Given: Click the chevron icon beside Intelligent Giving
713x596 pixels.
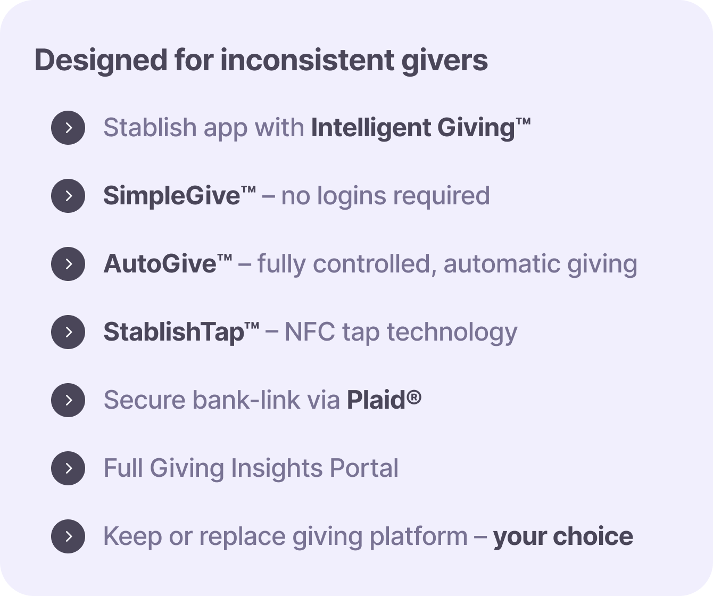Looking at the screenshot, I should 68,128.
